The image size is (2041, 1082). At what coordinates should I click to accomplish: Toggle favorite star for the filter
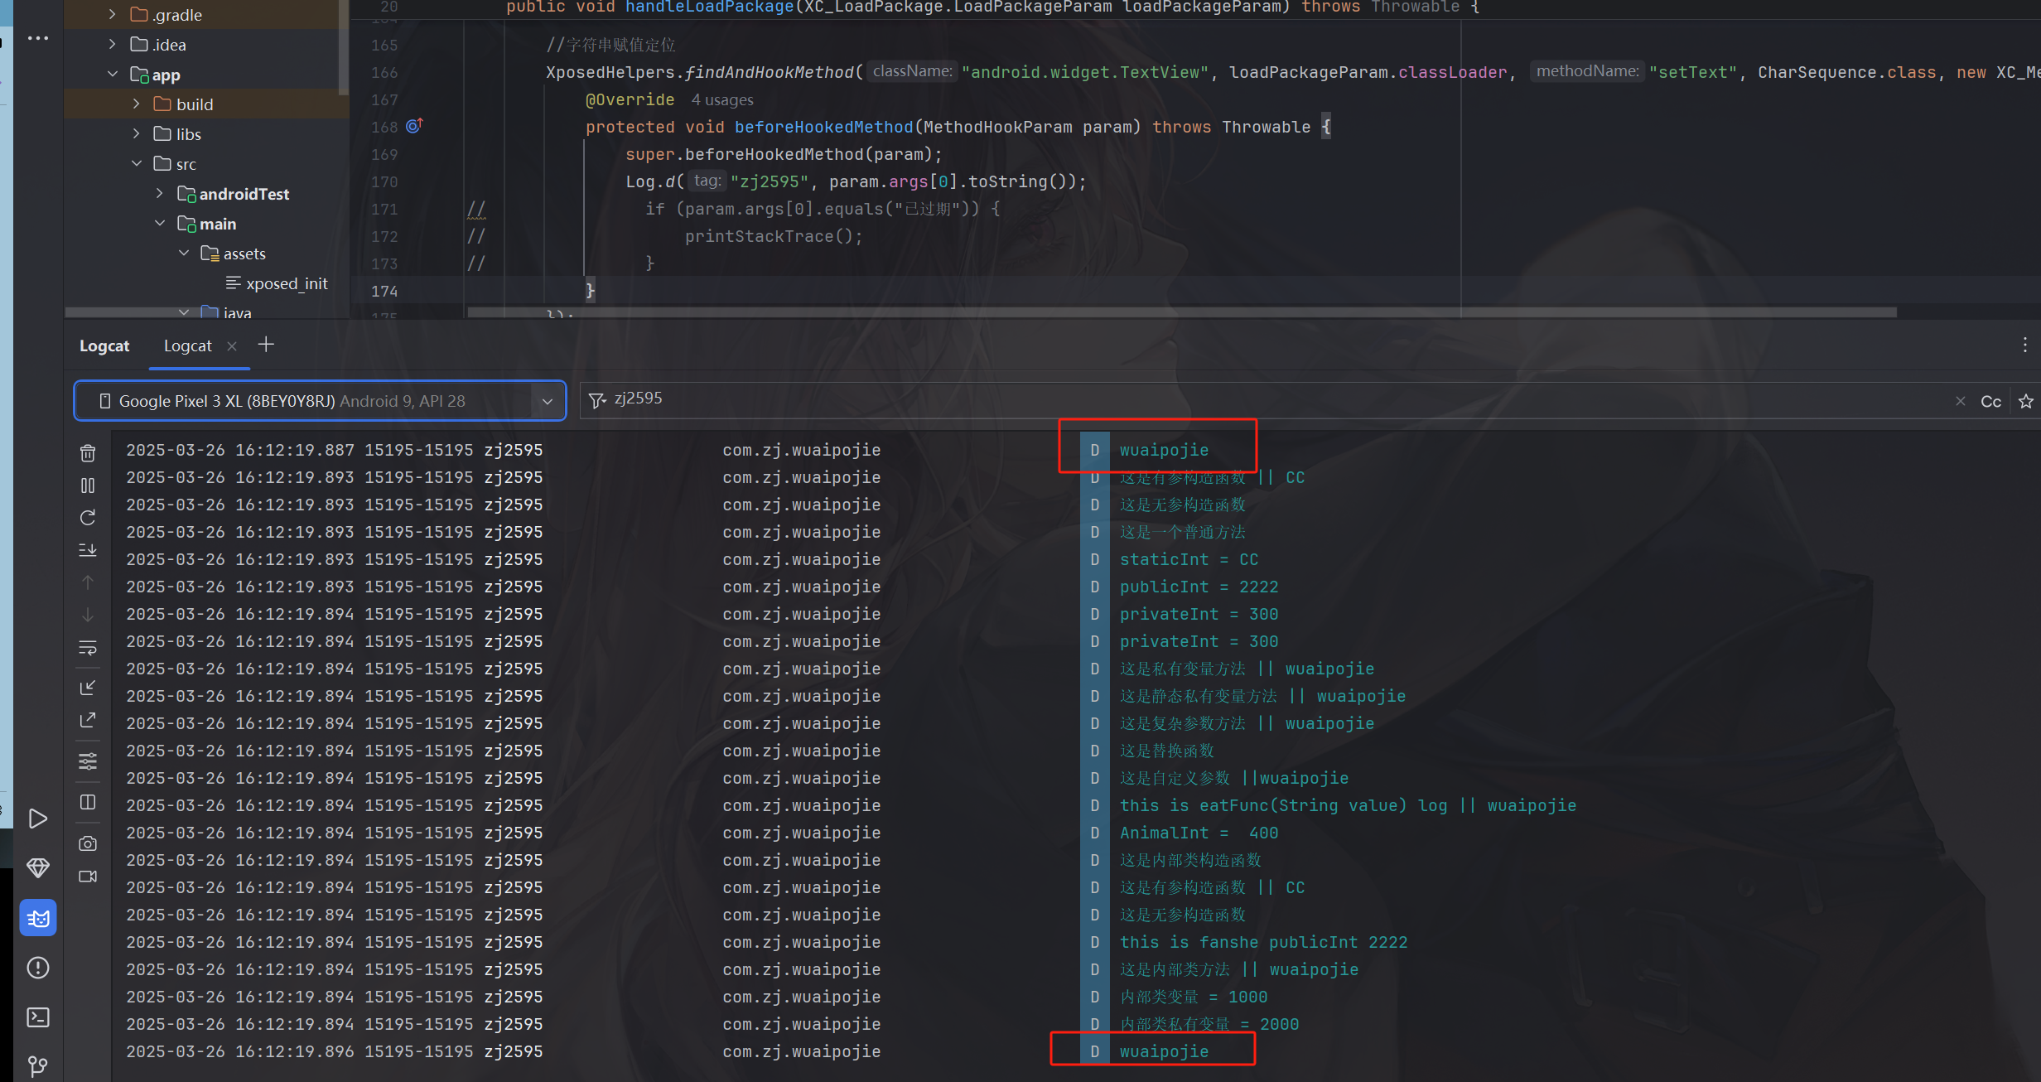(2026, 402)
